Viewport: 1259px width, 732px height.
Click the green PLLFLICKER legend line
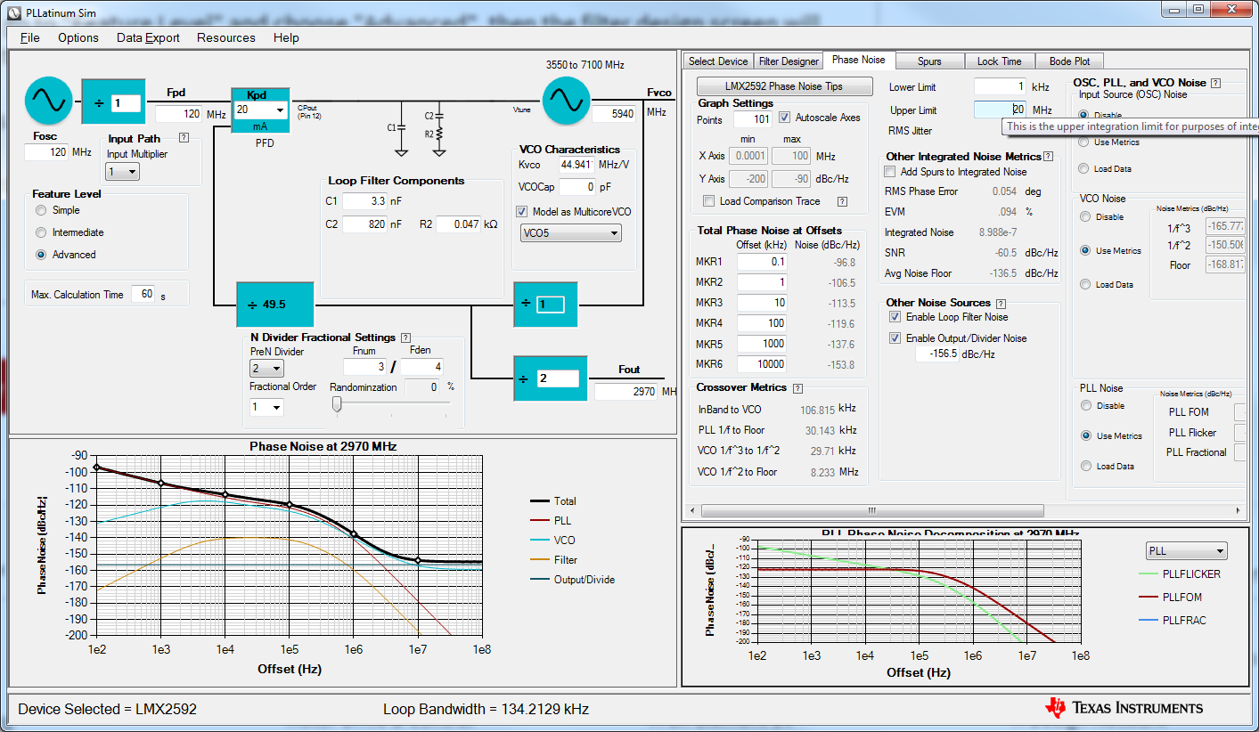point(1150,574)
